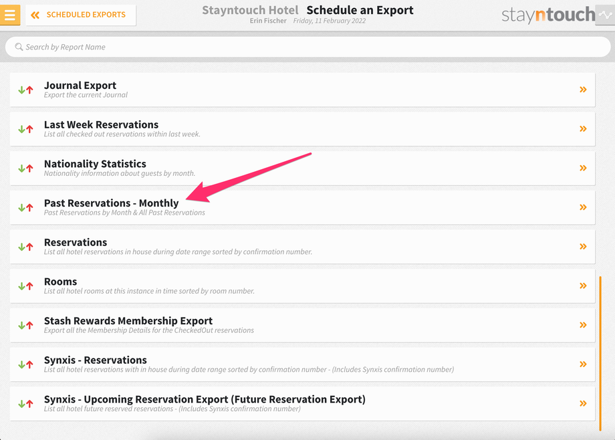Image resolution: width=615 pixels, height=440 pixels.
Task: Click 'List all hotel future reserved reservations' description
Action: (x=172, y=409)
